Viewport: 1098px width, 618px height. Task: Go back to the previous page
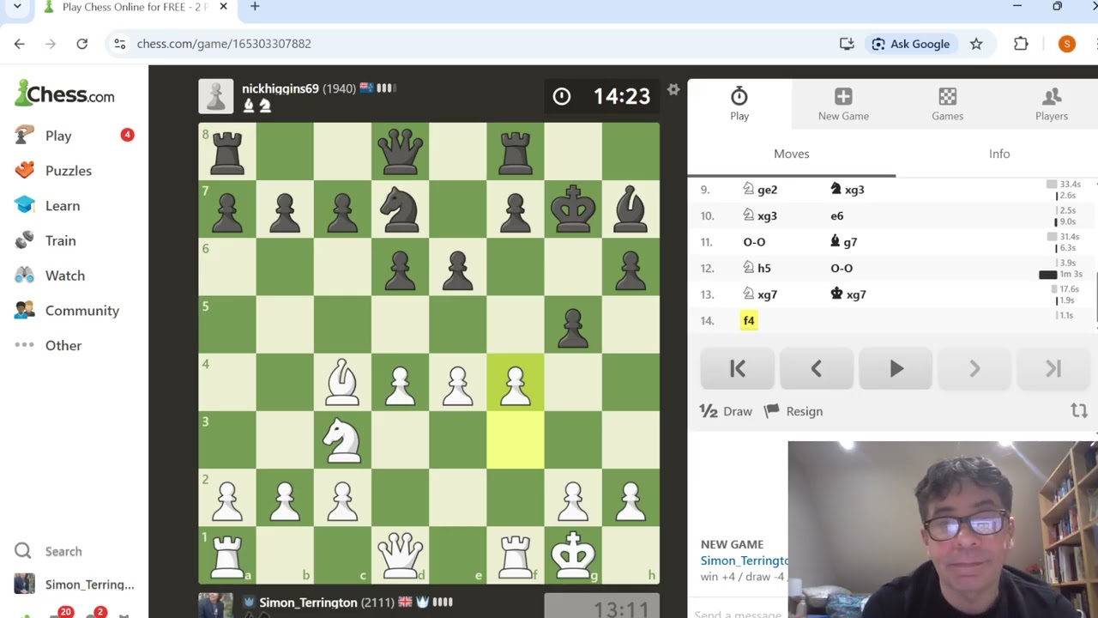[20, 44]
